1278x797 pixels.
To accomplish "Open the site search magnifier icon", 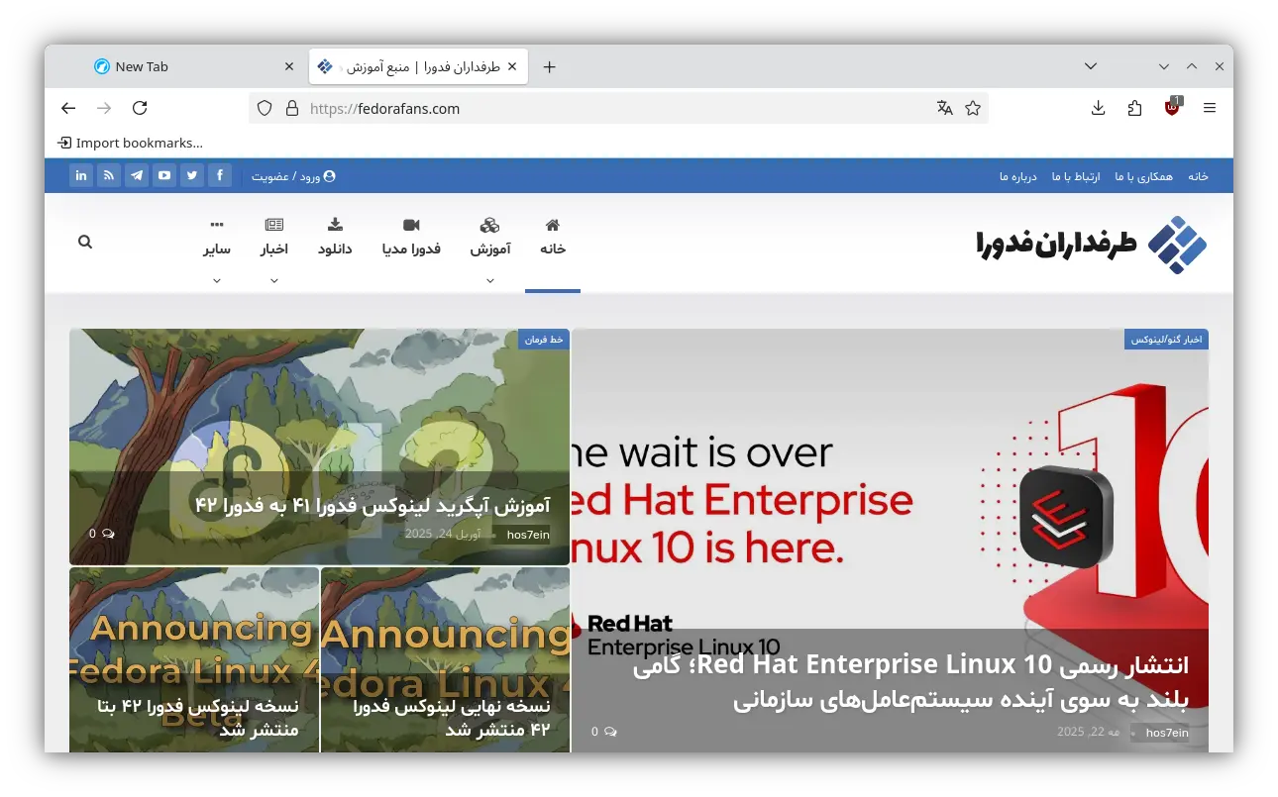I will point(85,242).
